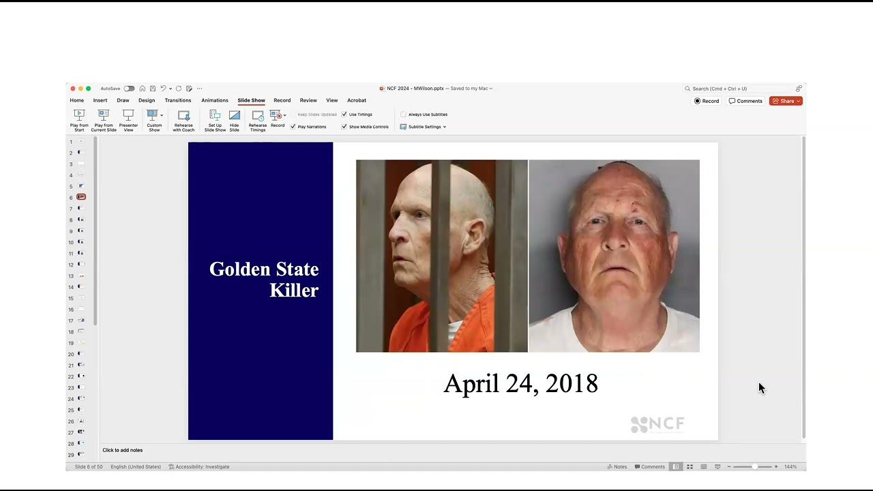Select slide 6 thumbnail

pyautogui.click(x=81, y=197)
